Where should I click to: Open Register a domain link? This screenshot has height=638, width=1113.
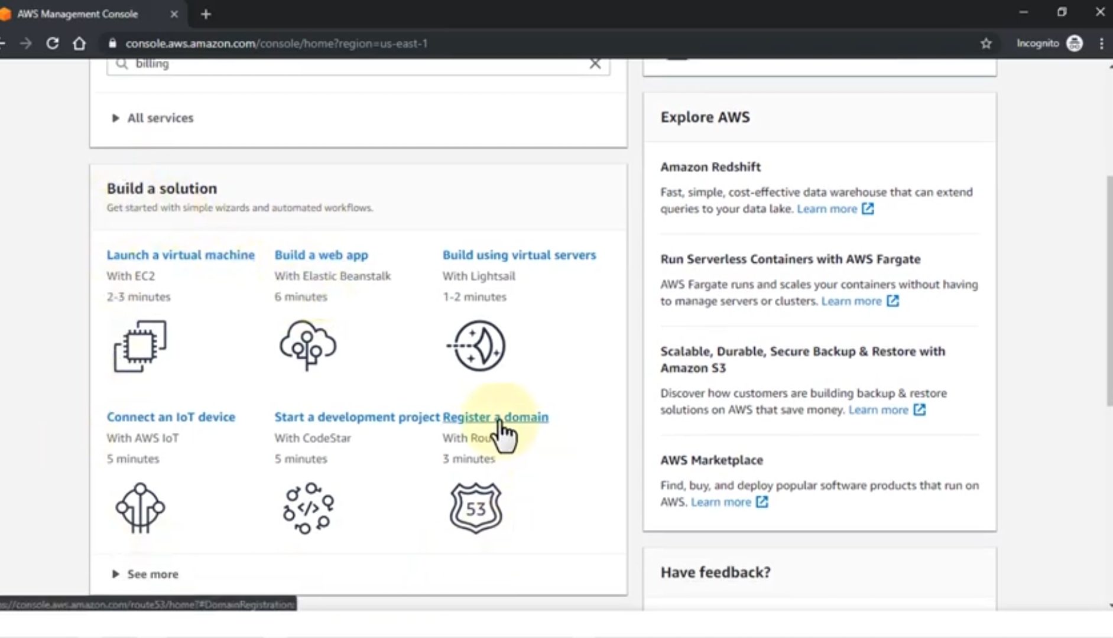click(x=495, y=416)
